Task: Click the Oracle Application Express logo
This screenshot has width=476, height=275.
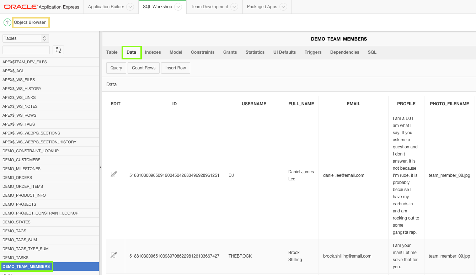Action: [x=42, y=7]
